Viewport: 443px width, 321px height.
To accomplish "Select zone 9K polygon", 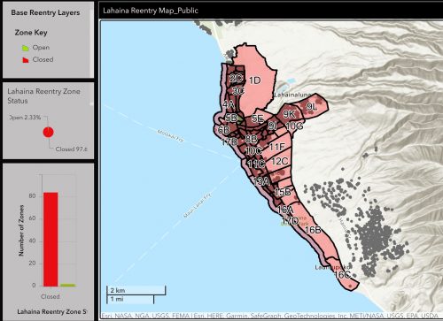I will click(x=289, y=114).
